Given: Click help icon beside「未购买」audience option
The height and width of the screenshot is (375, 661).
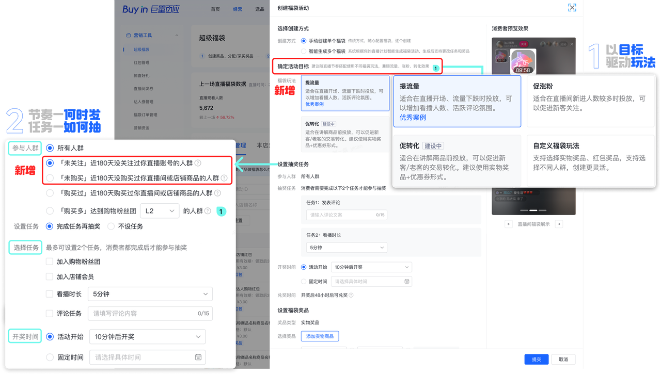Looking at the screenshot, I should coord(224,178).
